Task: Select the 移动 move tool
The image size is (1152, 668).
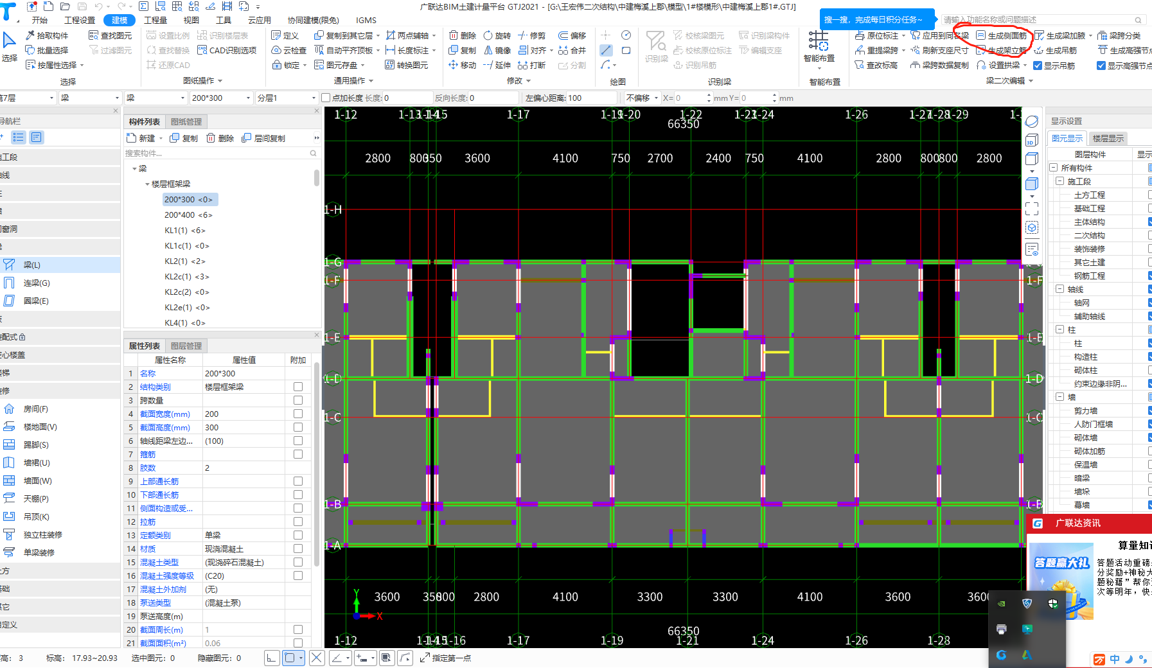Action: point(463,65)
